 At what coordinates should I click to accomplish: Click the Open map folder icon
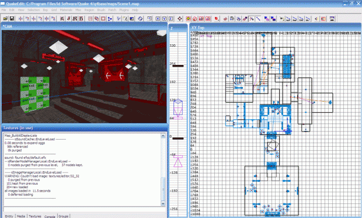click(x=5, y=19)
